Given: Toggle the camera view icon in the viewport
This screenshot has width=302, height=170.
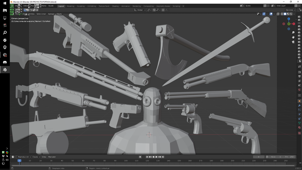Looking at the screenshot, I should pos(293,41).
